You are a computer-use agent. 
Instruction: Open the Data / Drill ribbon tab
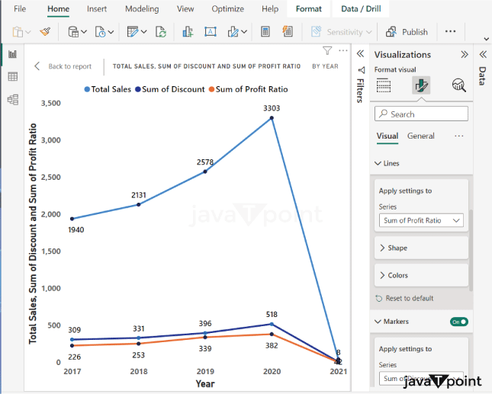tap(361, 9)
